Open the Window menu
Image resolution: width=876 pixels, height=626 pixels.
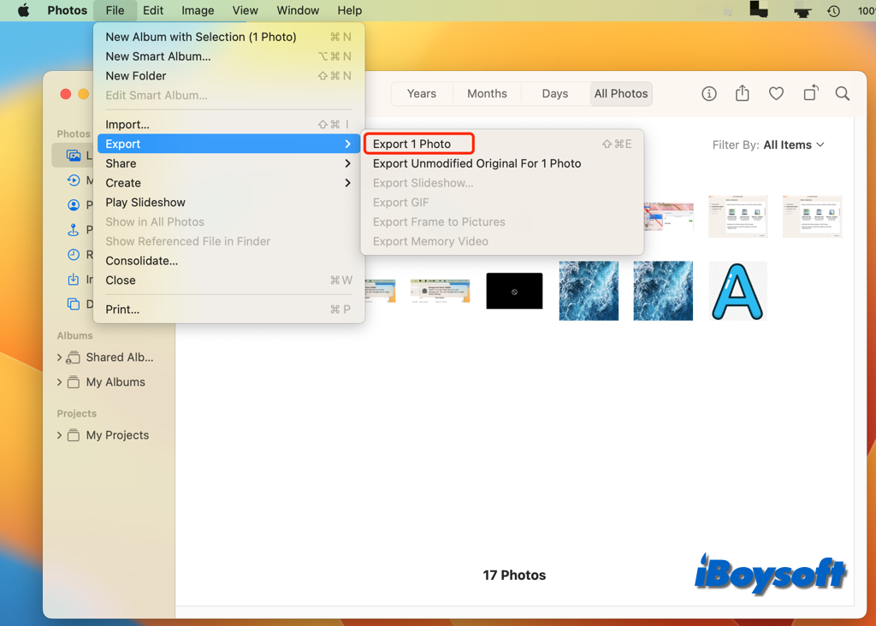[298, 10]
